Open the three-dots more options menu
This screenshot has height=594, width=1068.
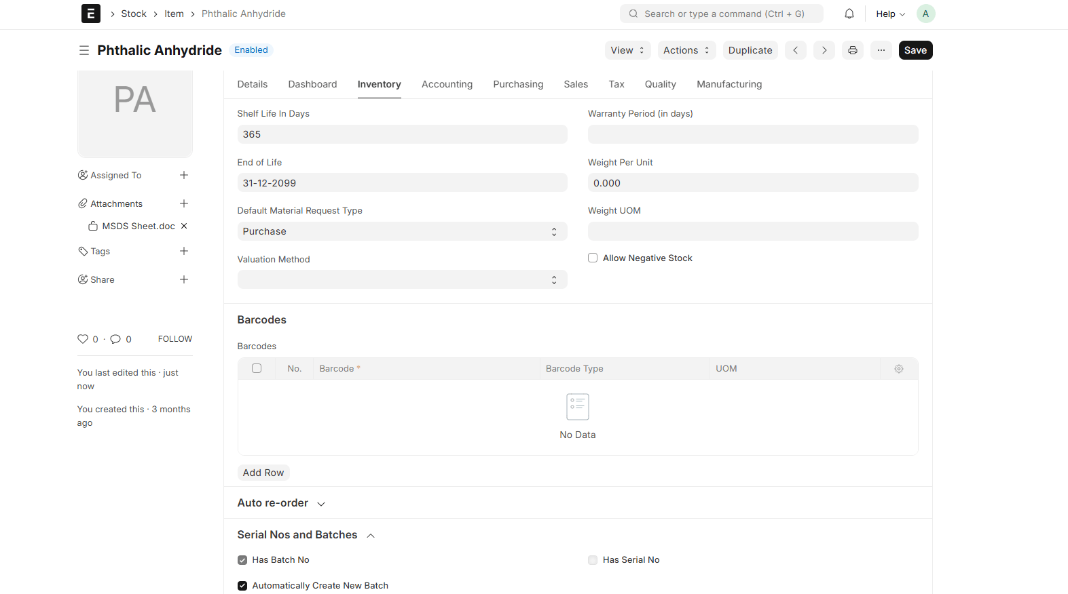coord(881,50)
